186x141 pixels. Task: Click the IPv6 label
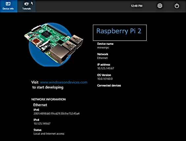[x=36, y=110]
